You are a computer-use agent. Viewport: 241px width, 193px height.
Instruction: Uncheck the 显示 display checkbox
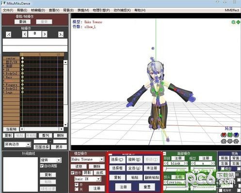coord(73,173)
